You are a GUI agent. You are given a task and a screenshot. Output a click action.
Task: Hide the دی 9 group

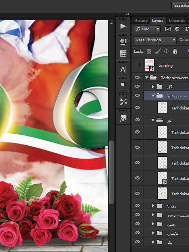coord(137,206)
